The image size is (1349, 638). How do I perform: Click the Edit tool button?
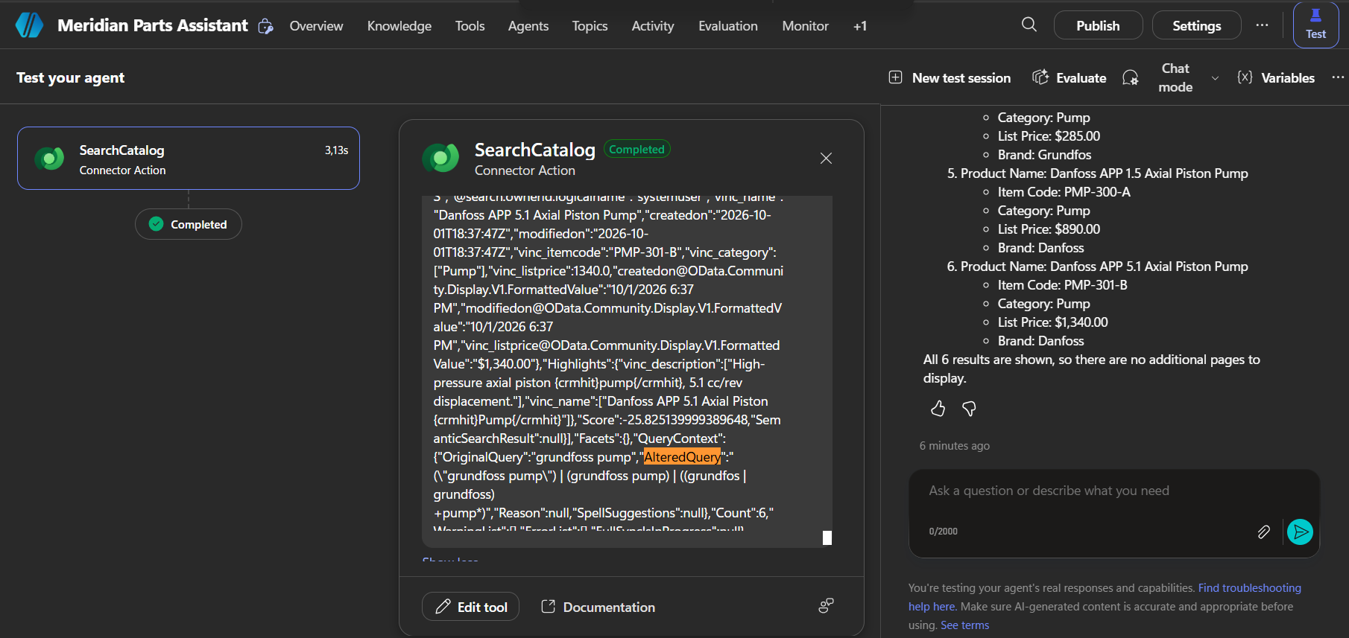[x=470, y=607]
